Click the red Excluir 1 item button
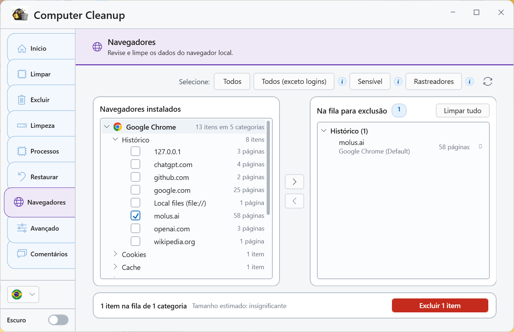 (x=440, y=306)
